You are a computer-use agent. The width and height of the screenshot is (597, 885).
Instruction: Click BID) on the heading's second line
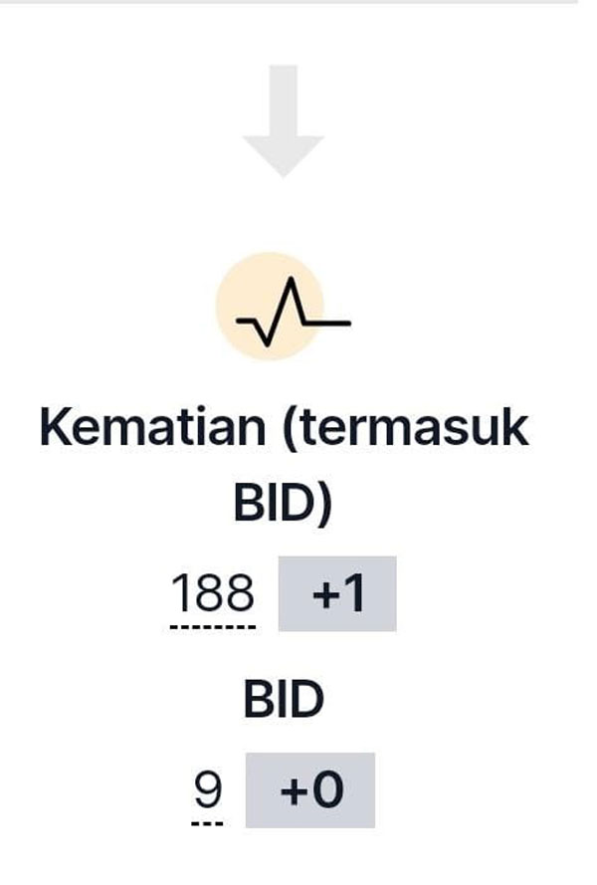coord(283,503)
